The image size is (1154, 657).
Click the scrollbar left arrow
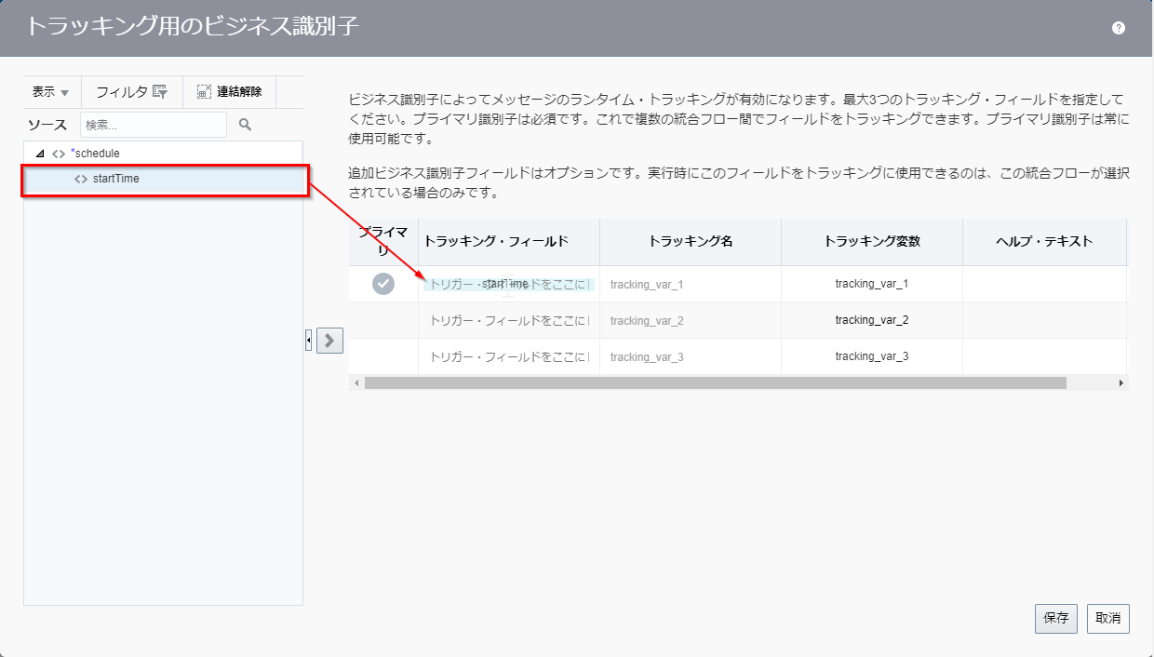pyautogui.click(x=356, y=382)
